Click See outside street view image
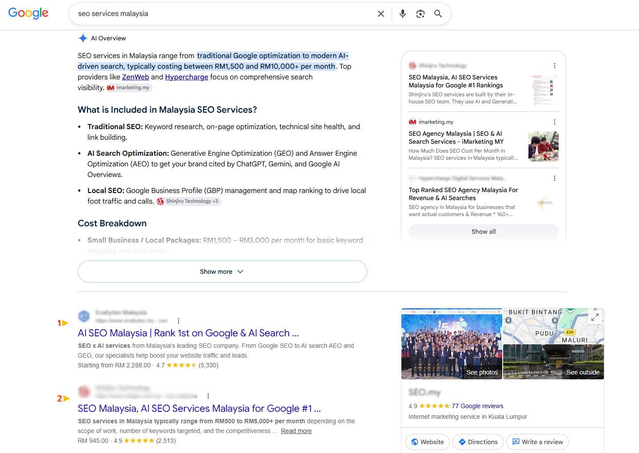The width and height of the screenshot is (639, 453). pos(553,362)
